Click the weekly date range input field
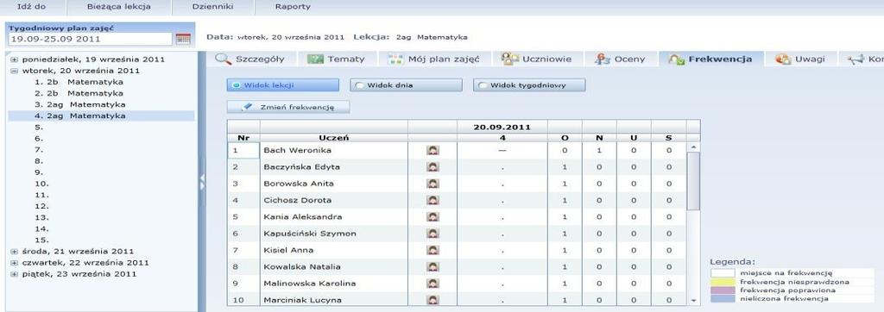The height and width of the screenshot is (312, 884). point(90,39)
